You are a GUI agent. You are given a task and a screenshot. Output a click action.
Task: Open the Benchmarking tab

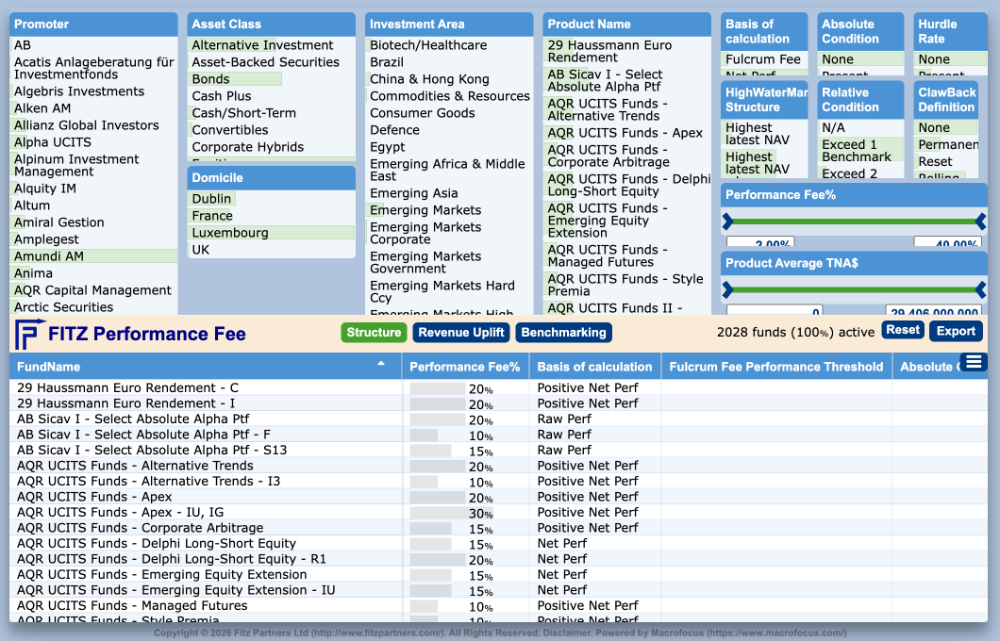pyautogui.click(x=564, y=333)
